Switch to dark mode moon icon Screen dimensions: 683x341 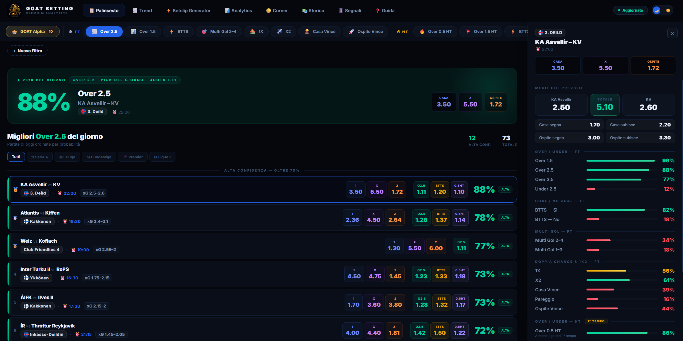coord(657,11)
